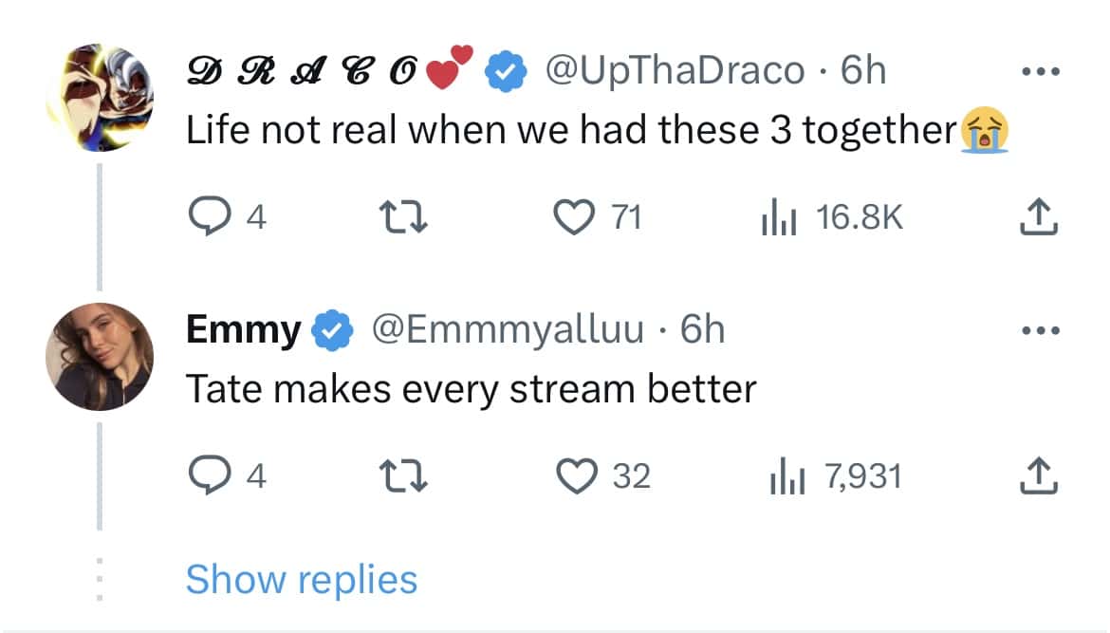Click the @Emmmyalluu handle
The image size is (1110, 633).
(508, 329)
